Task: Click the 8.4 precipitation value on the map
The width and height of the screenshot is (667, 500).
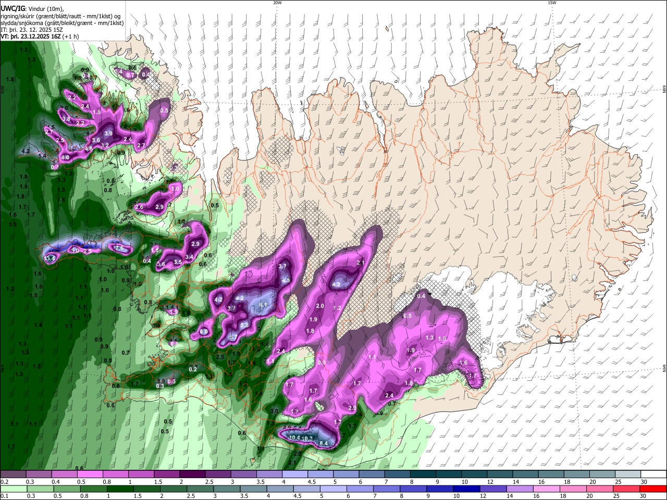Action: coord(324,443)
